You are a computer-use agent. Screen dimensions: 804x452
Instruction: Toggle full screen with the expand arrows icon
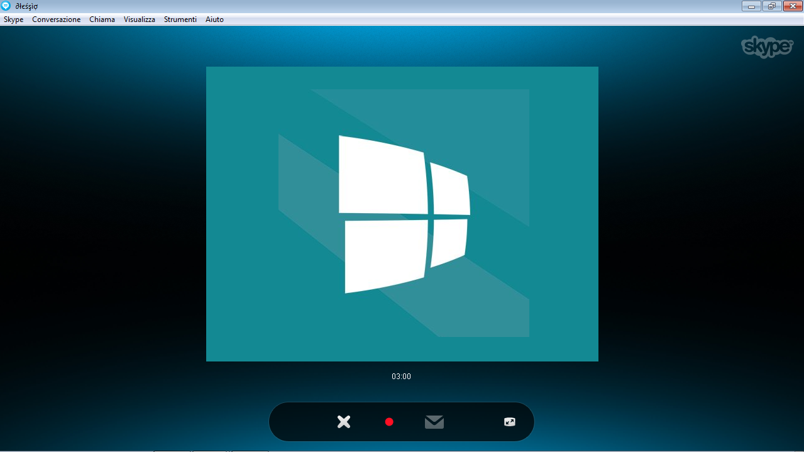(x=510, y=422)
